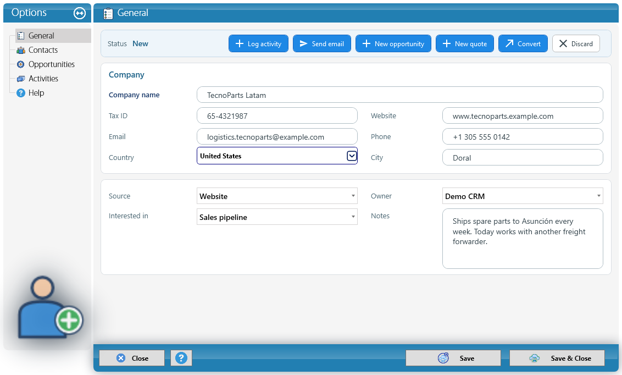Viewport: 622px width, 375px height.
Task: Open the Contacts section in the sidebar
Action: [37, 50]
